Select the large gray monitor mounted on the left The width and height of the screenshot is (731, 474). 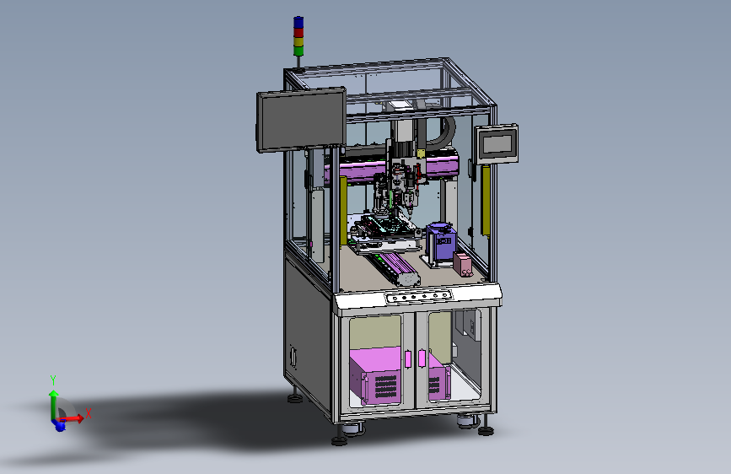tap(302, 120)
